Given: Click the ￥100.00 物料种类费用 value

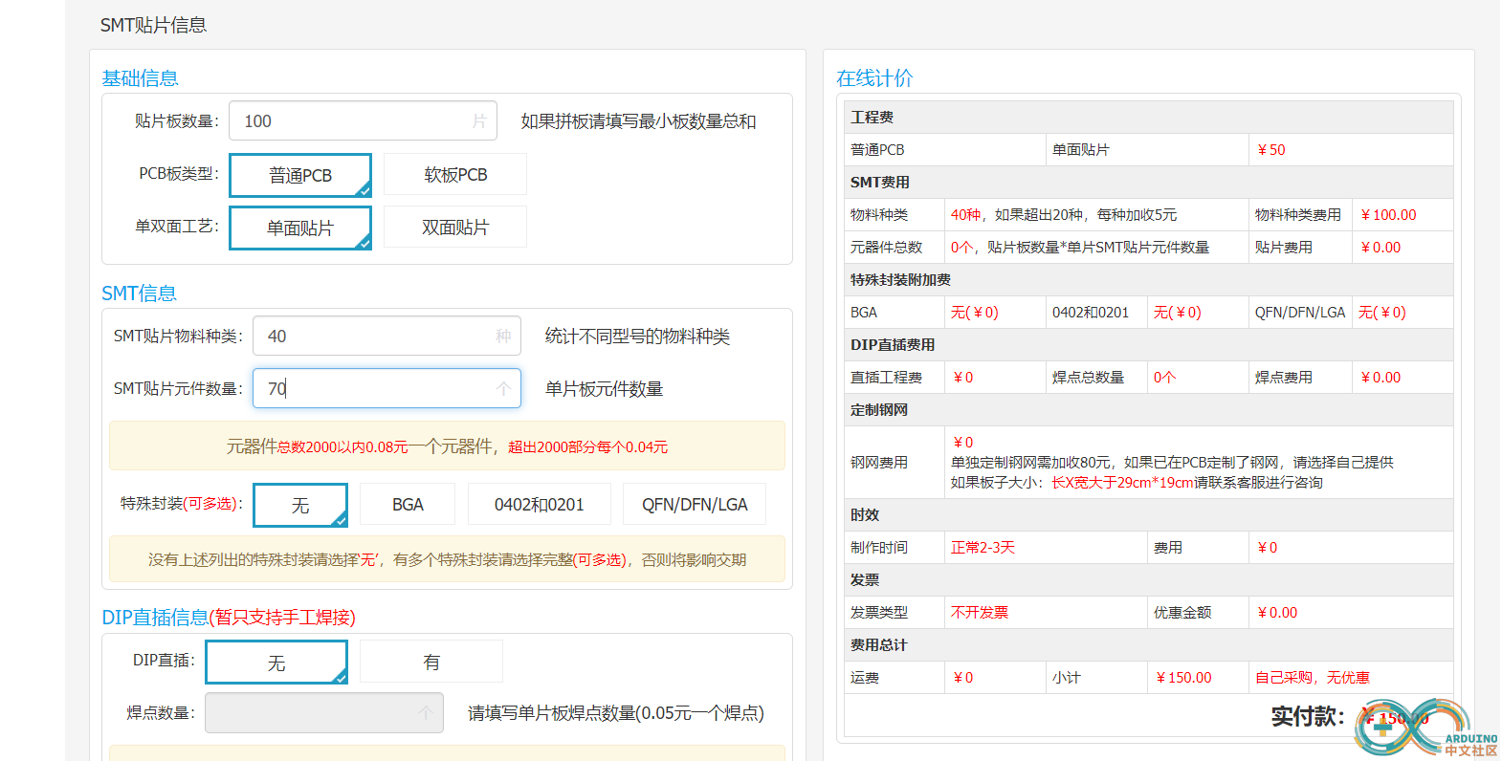Looking at the screenshot, I should (1388, 215).
